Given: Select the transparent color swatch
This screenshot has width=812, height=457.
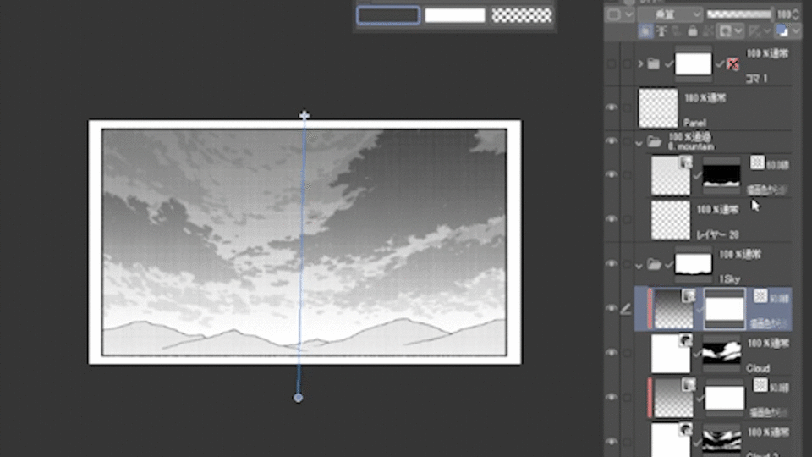Looking at the screenshot, I should click(522, 15).
